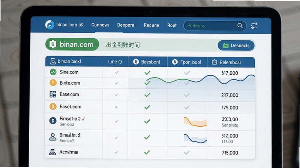
Task: Click the Chinese heading 出金到账时间
Action: click(x=123, y=45)
